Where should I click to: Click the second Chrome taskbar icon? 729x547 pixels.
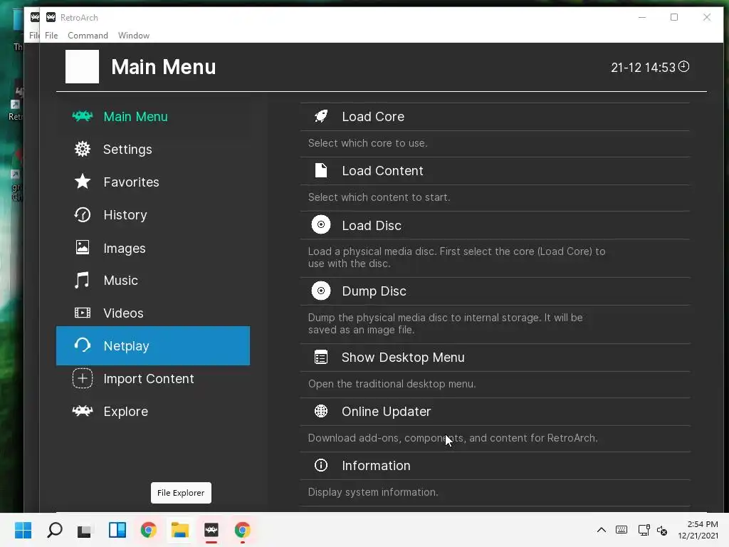click(x=242, y=530)
